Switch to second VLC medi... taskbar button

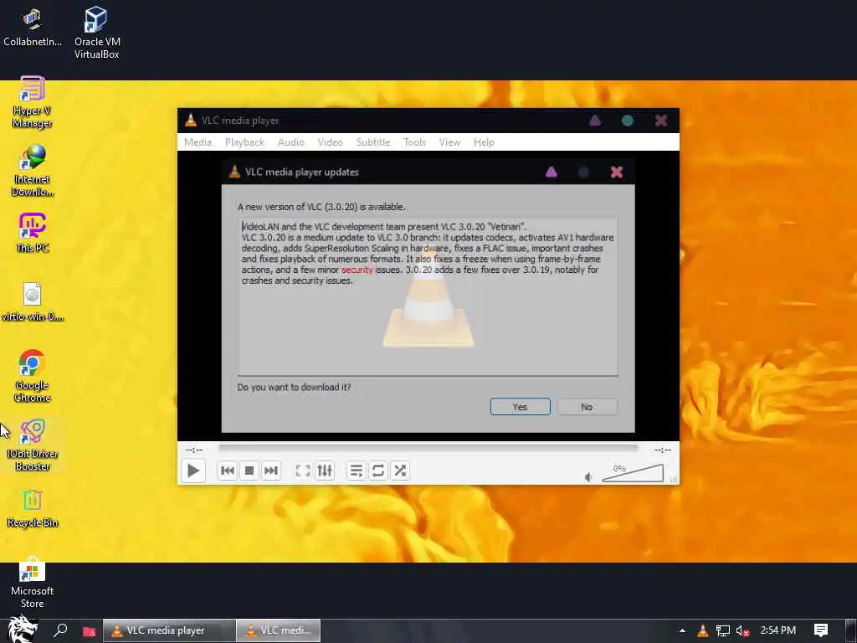pos(279,630)
